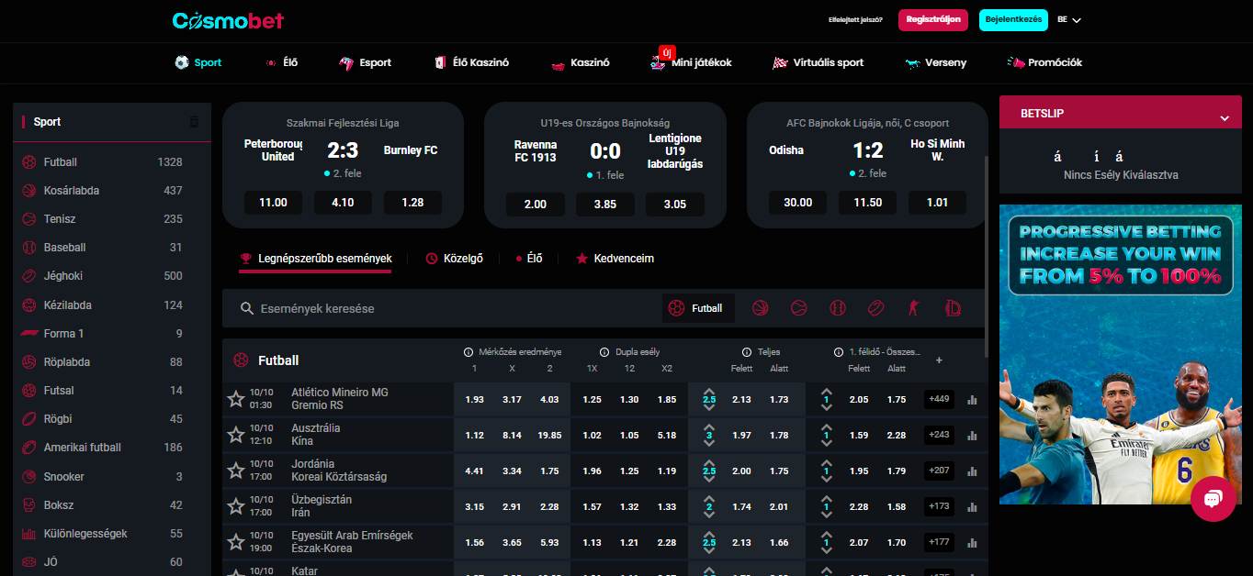Collapse the Betslip panel chevron
Screen dimensions: 1253x576
coord(1224,118)
